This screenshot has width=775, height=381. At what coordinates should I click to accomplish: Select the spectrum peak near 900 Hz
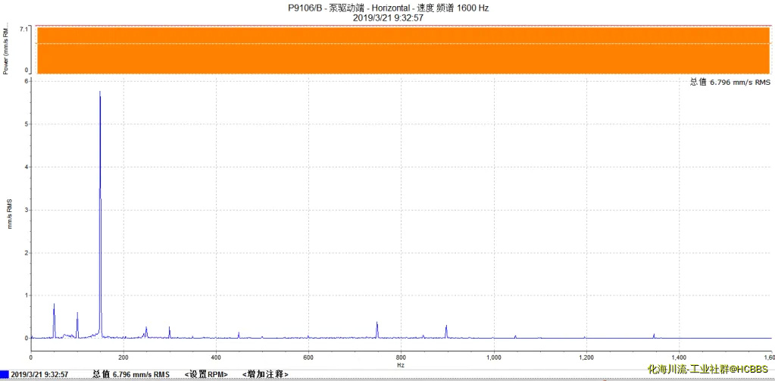click(445, 332)
